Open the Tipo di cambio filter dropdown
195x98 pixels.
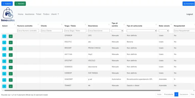[117, 31]
